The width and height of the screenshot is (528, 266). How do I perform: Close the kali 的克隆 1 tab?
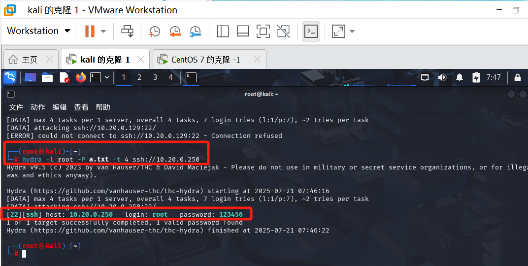[141, 60]
